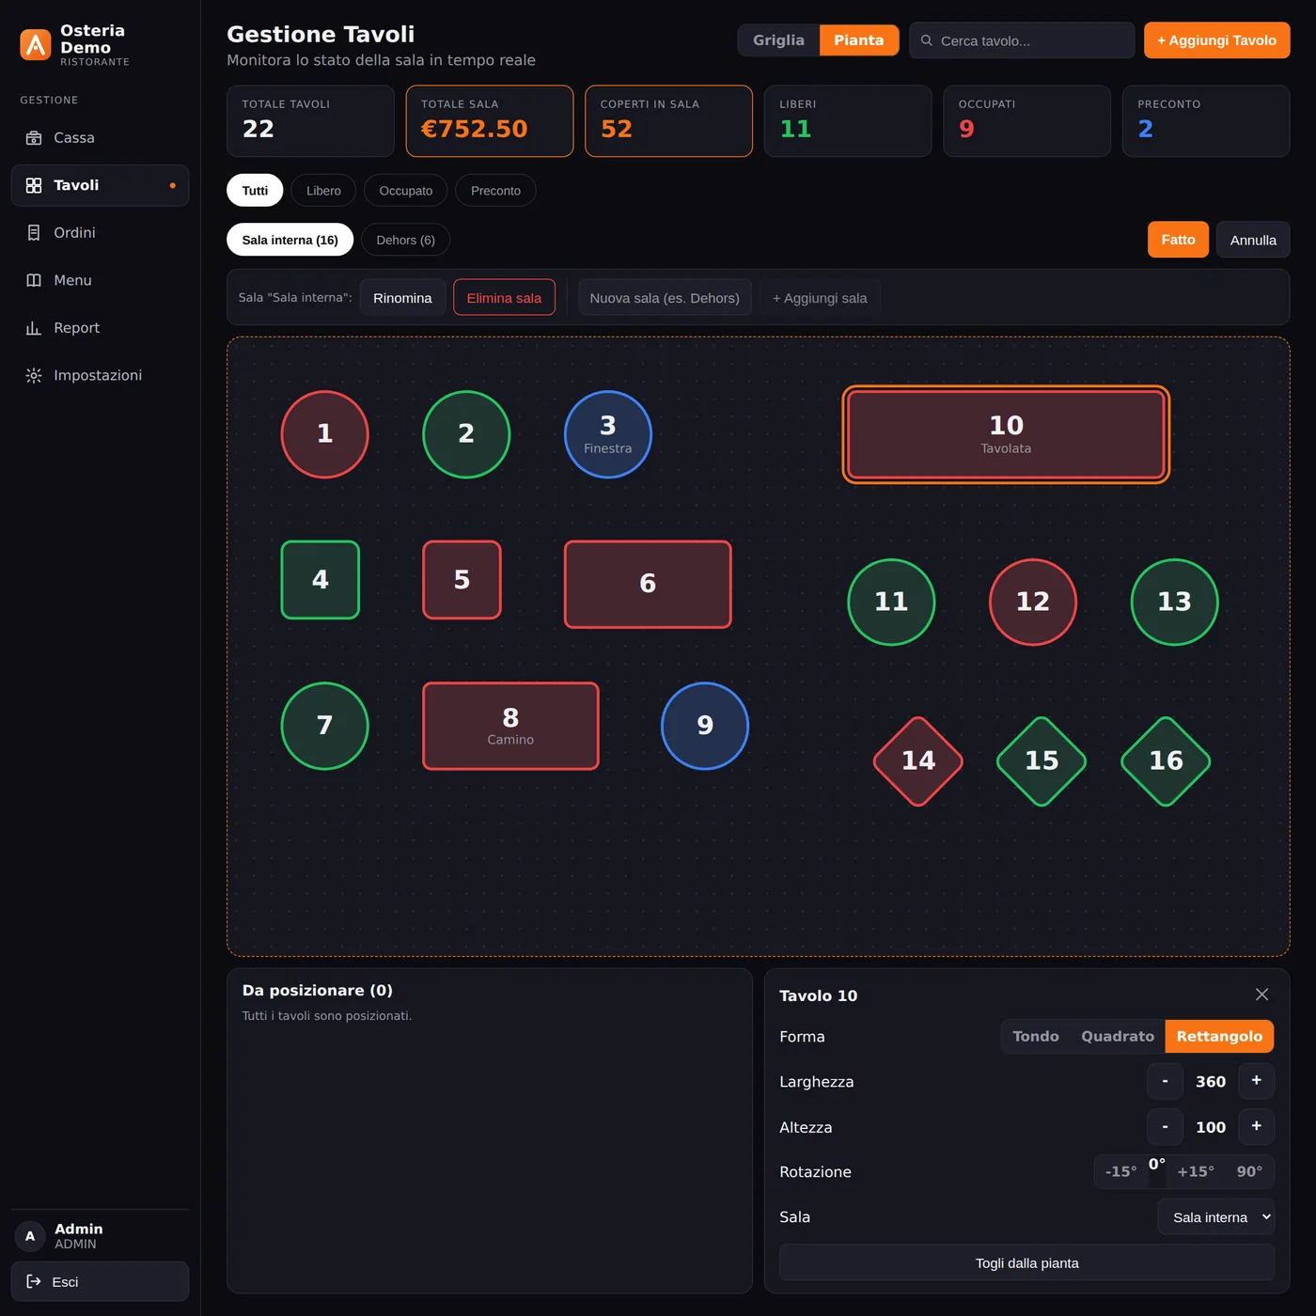Select blue round table 9
Screen dimensions: 1316x1316
705,726
